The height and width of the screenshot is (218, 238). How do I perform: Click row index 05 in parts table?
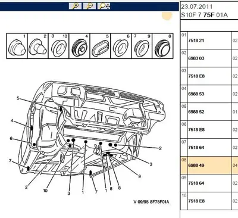coord(184,106)
